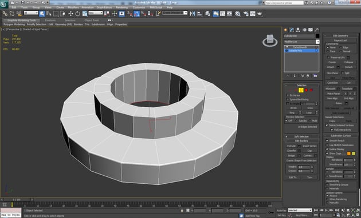Click the Bridge button
The height and width of the screenshot is (218, 361).
(x=292, y=156)
